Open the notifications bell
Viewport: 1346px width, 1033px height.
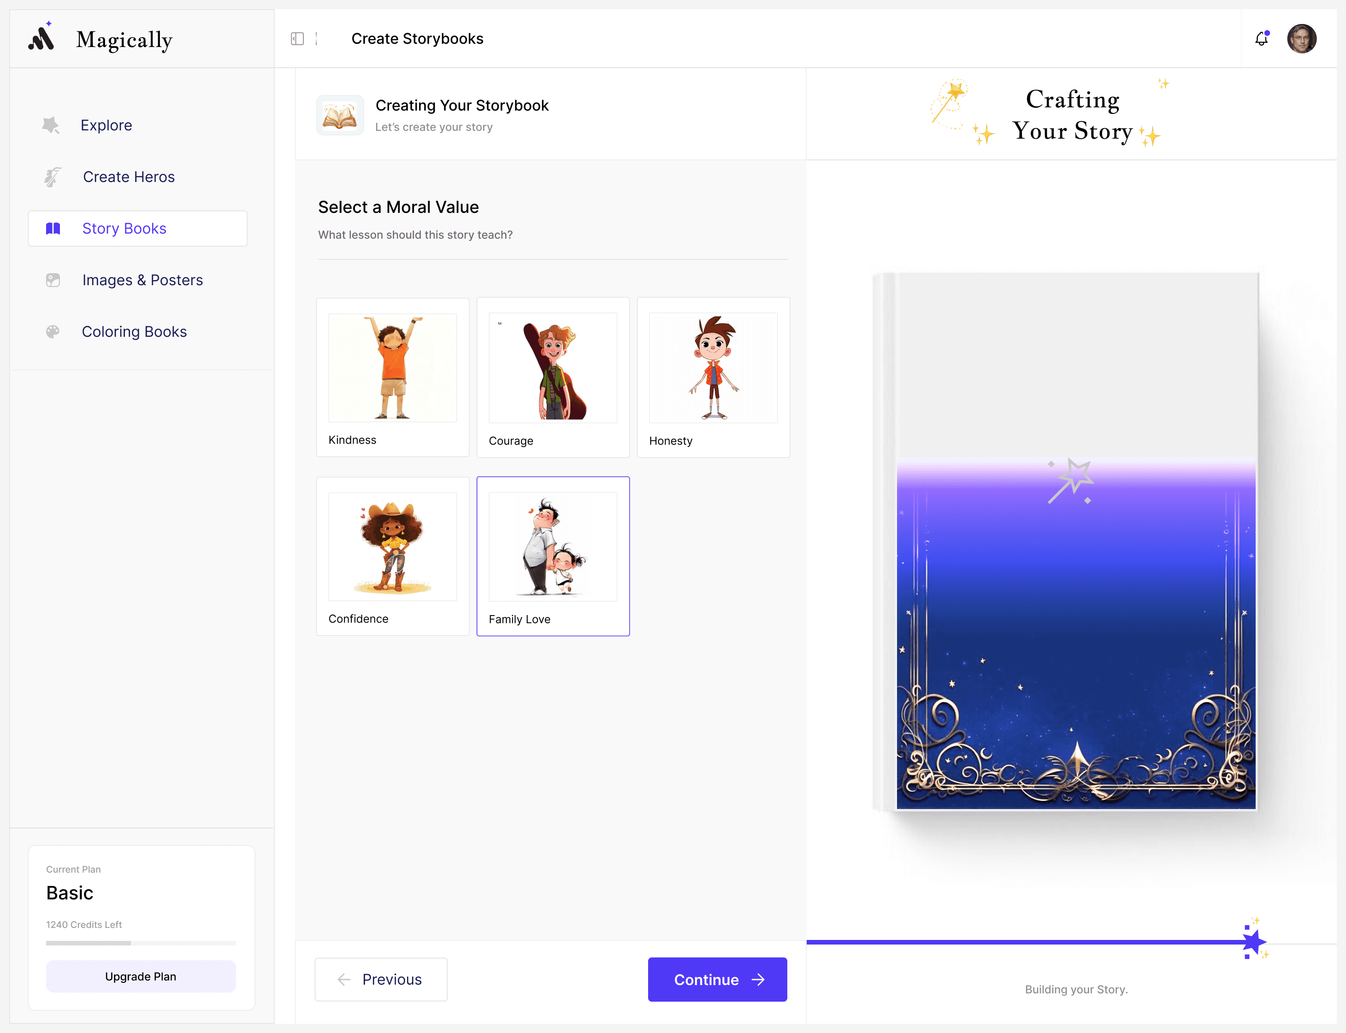coord(1261,39)
